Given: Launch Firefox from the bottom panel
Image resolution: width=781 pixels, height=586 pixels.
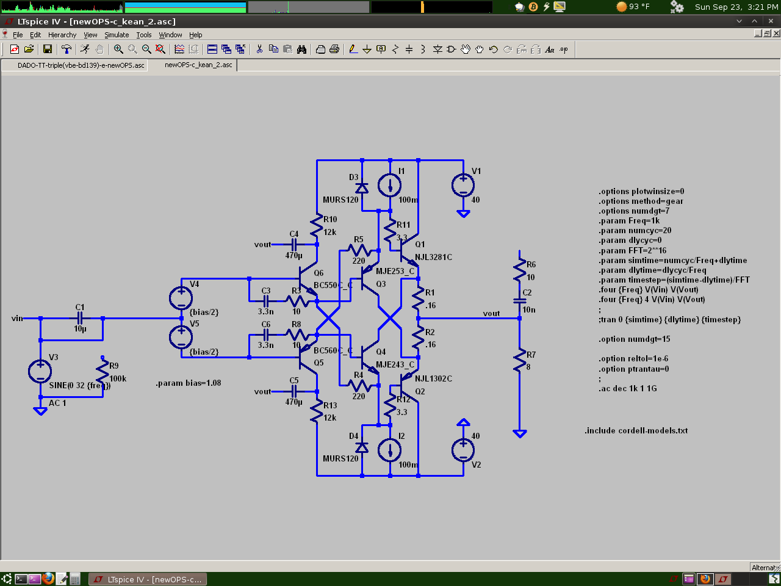Looking at the screenshot, I should pyautogui.click(x=48, y=579).
